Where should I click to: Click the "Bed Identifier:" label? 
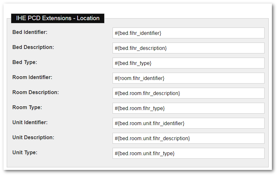(x=30, y=32)
